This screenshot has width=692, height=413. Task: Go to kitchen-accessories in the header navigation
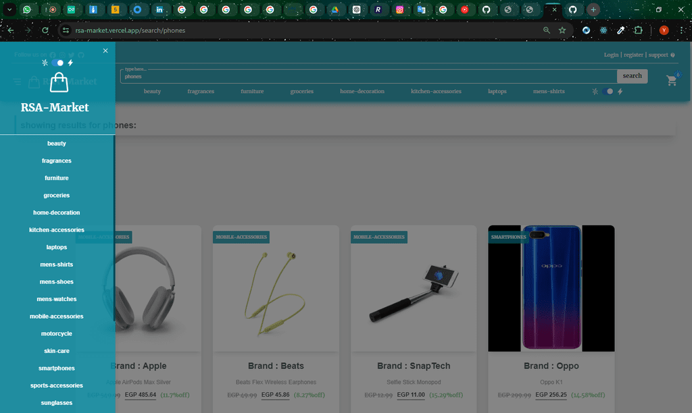436,91
